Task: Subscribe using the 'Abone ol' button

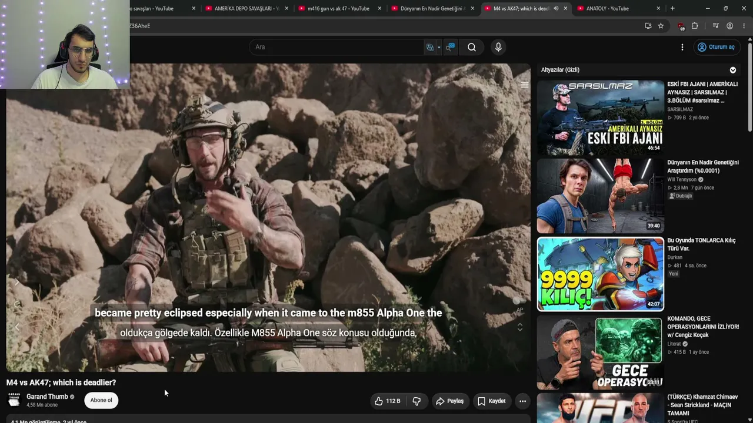Action: [101, 401]
